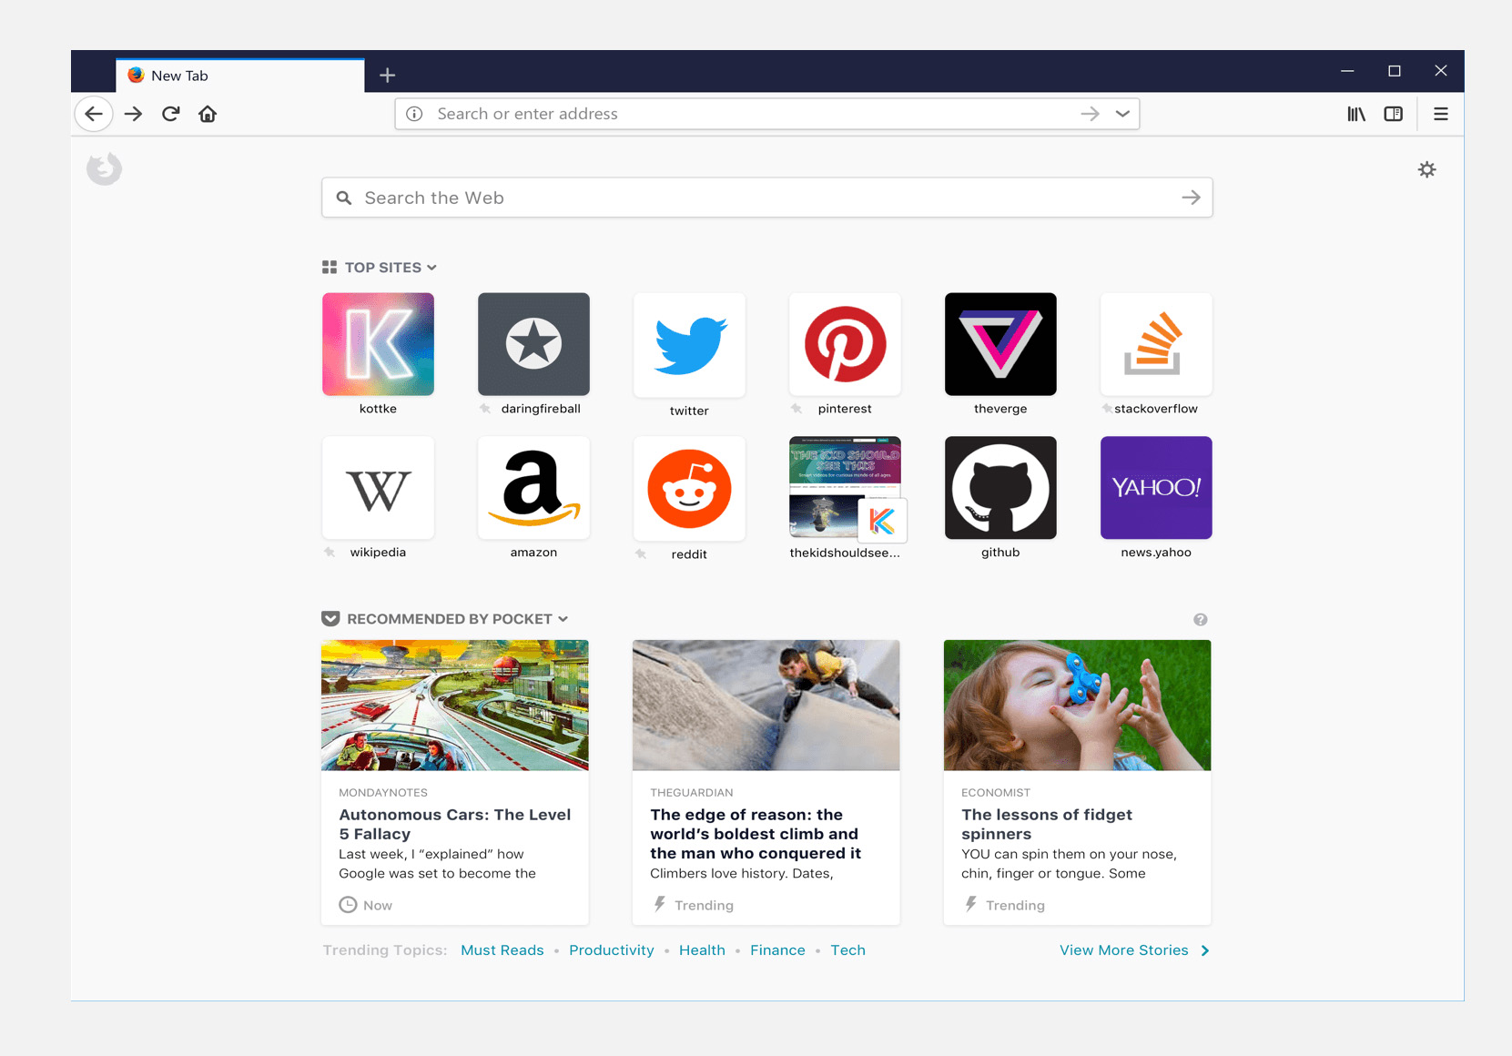Screen dimensions: 1512x1056
Task: Open the stackoverflow tile
Action: tap(1156, 344)
